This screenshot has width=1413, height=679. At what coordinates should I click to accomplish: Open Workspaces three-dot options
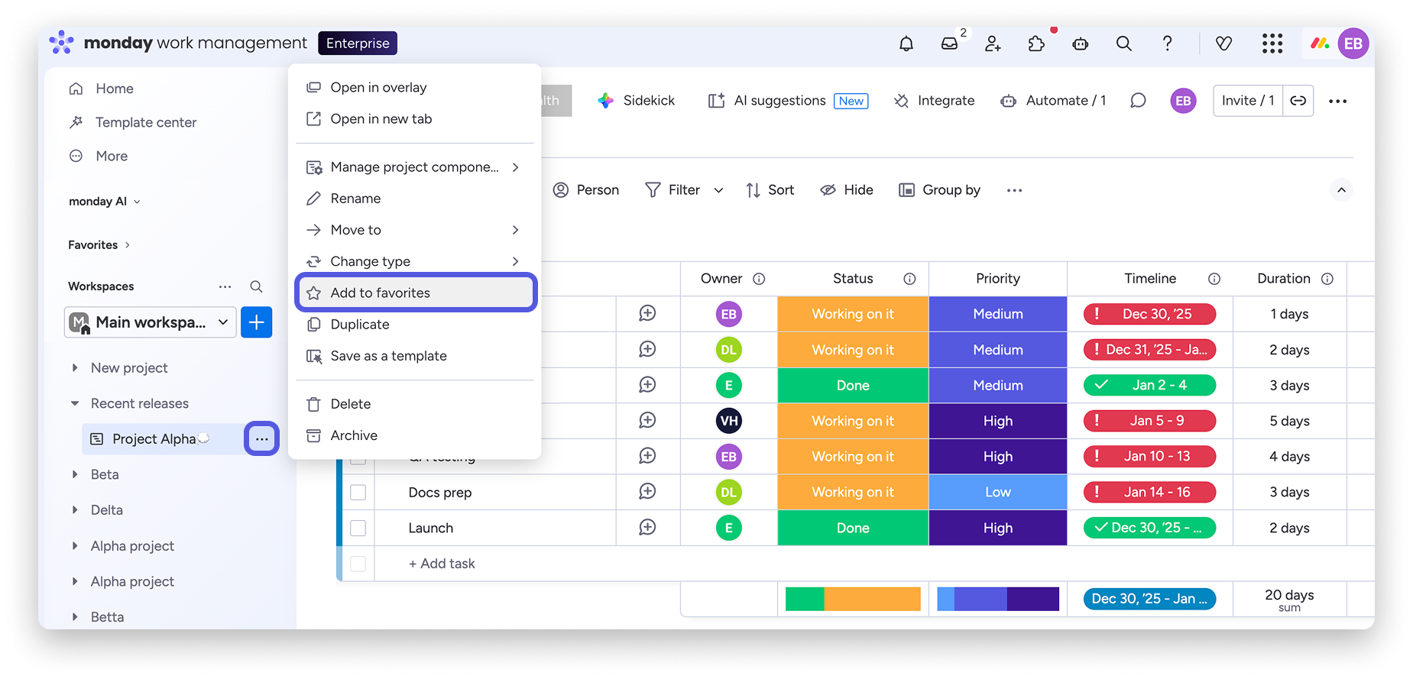coord(225,286)
